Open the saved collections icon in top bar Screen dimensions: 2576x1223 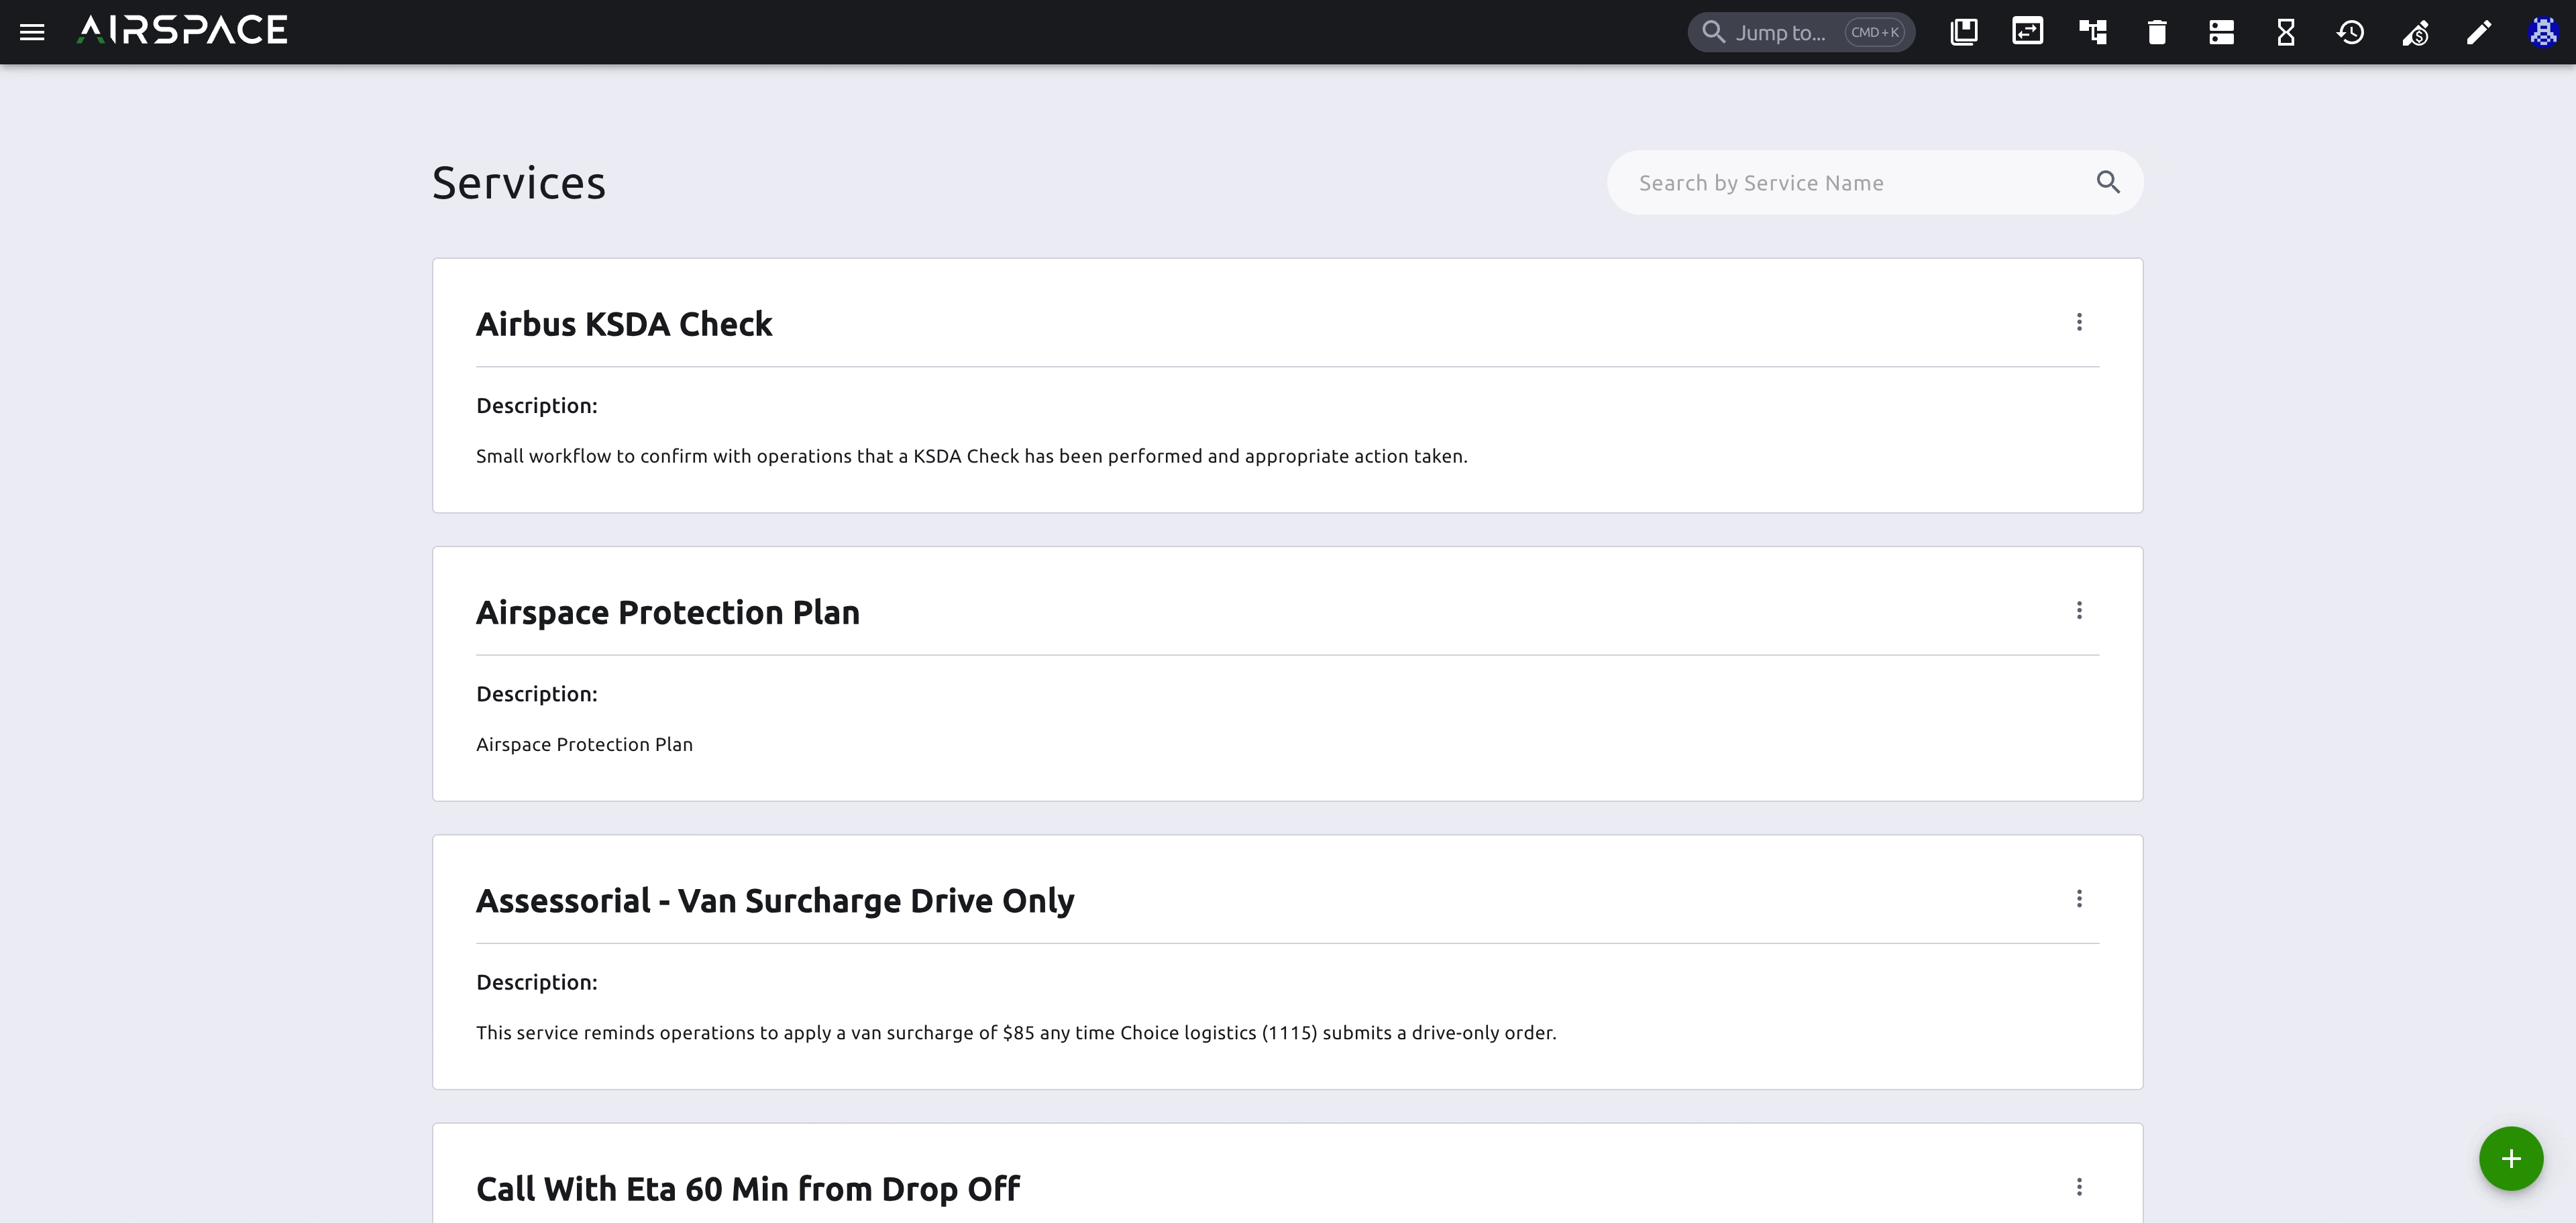coord(1964,32)
